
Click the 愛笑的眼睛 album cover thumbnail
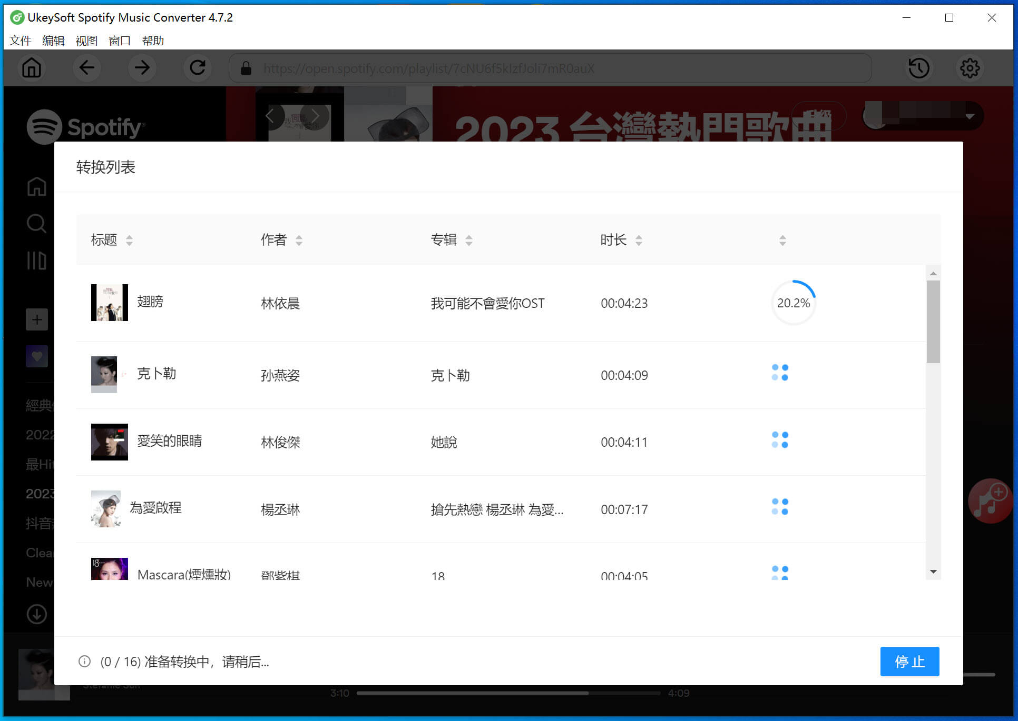point(110,442)
